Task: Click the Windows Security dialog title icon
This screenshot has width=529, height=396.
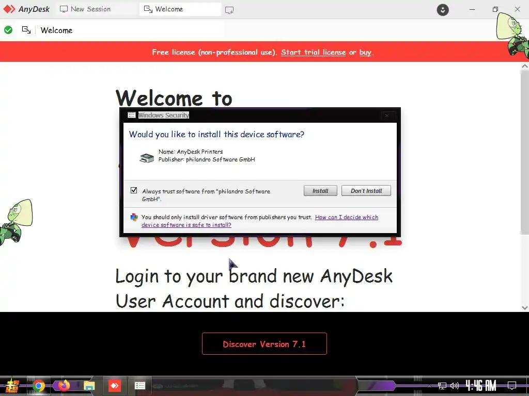Action: [x=132, y=115]
